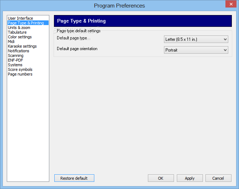Confirm preferences with OK

click(161, 178)
